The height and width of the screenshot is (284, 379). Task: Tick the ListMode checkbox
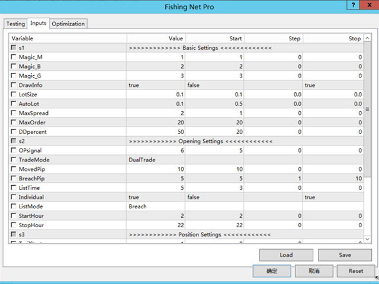14,206
